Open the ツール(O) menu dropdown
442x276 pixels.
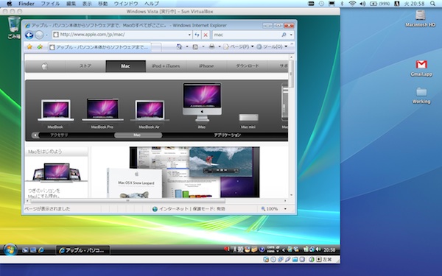[x=272, y=47]
